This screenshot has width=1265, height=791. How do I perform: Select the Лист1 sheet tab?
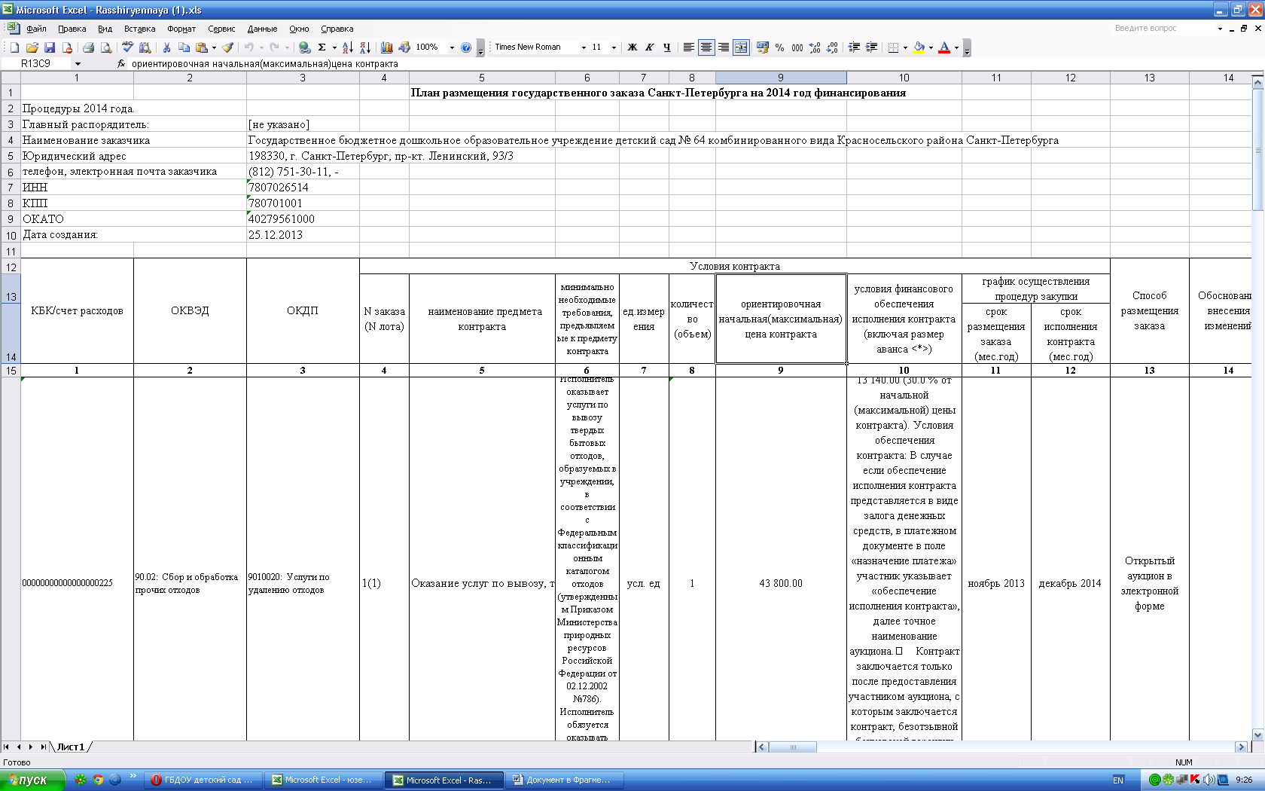pyautogui.click(x=71, y=747)
